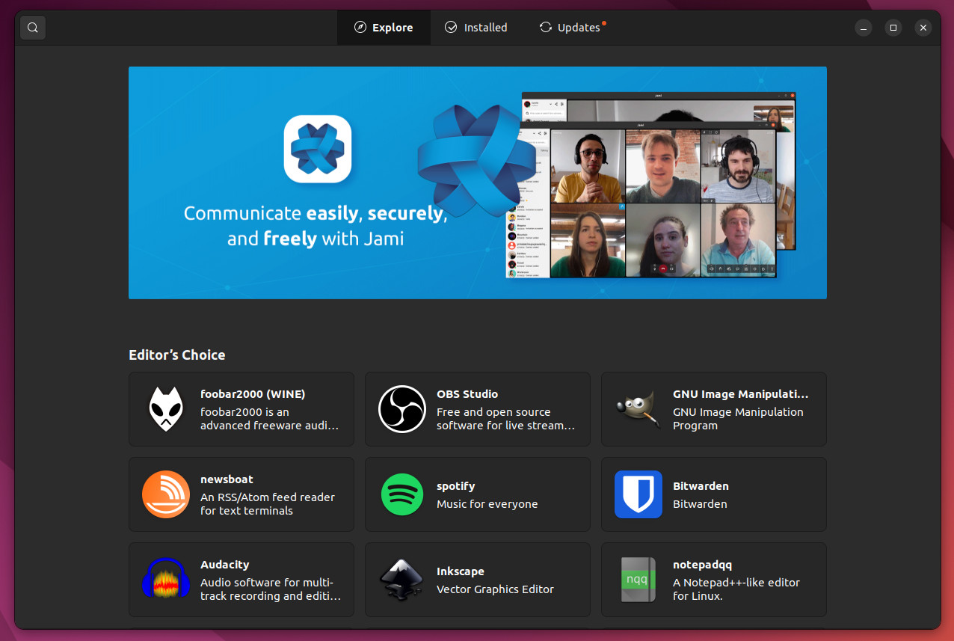Open the Bitwarden app title
The image size is (954, 641).
[701, 486]
